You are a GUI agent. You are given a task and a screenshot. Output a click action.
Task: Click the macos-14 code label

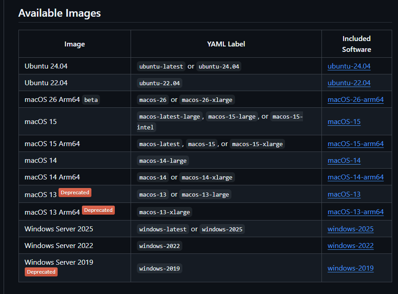click(153, 177)
